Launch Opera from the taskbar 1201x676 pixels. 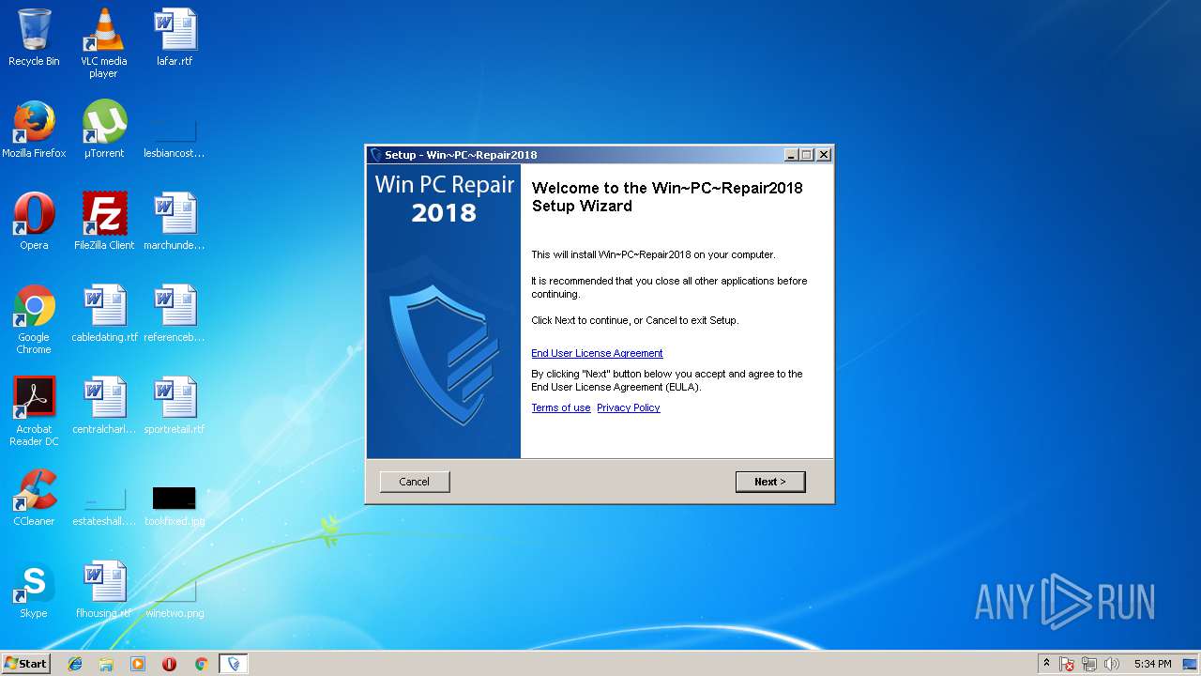pyautogui.click(x=169, y=664)
